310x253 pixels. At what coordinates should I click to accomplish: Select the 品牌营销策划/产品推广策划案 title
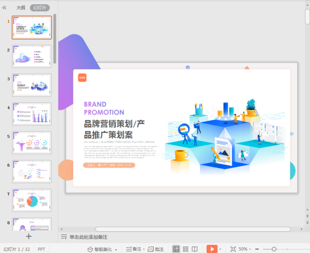click(114, 130)
